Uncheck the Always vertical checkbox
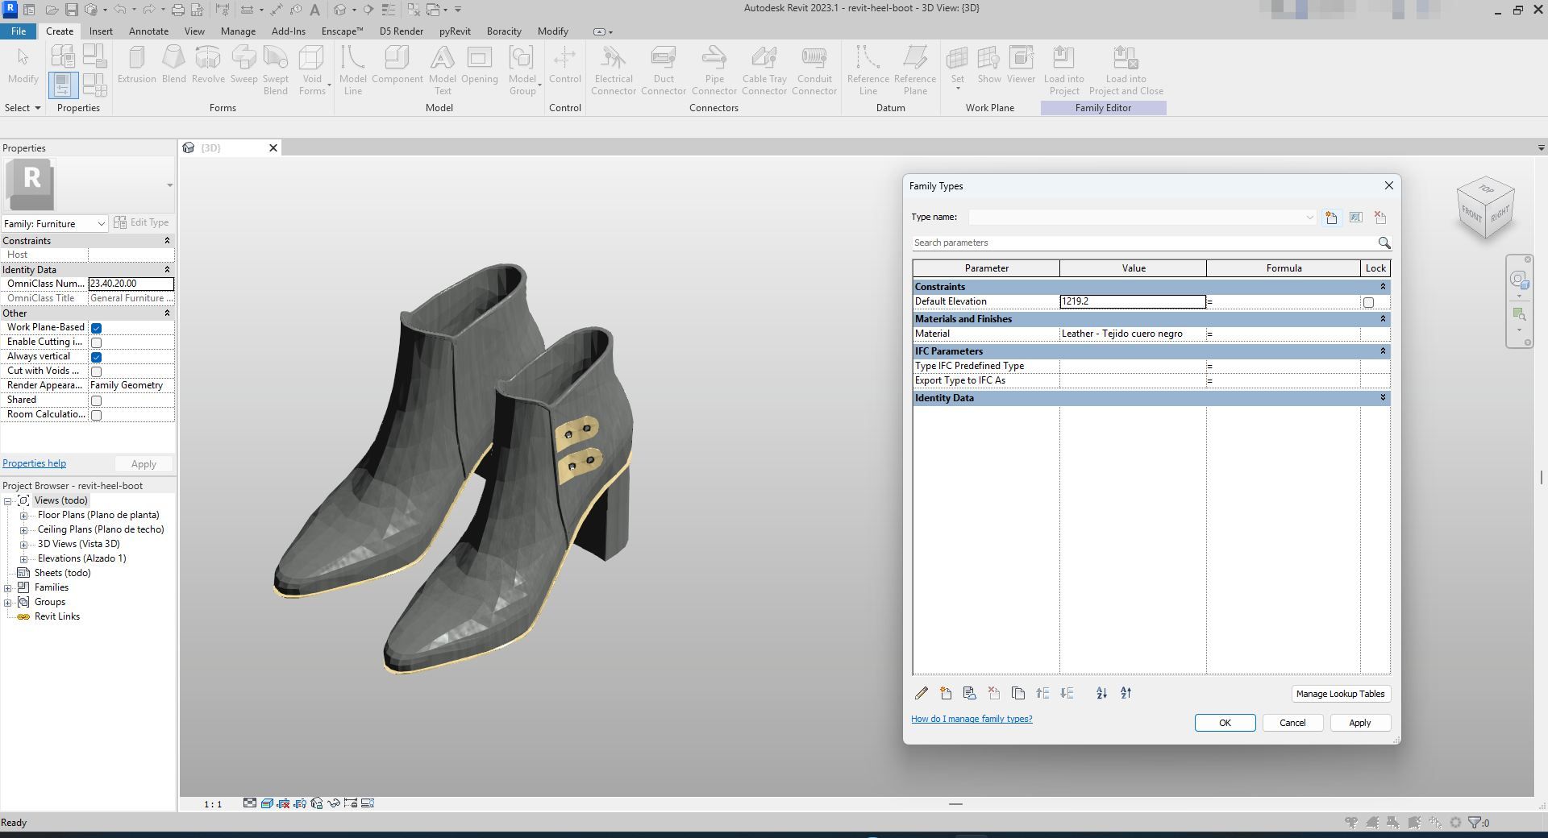The image size is (1548, 838). [x=96, y=357]
